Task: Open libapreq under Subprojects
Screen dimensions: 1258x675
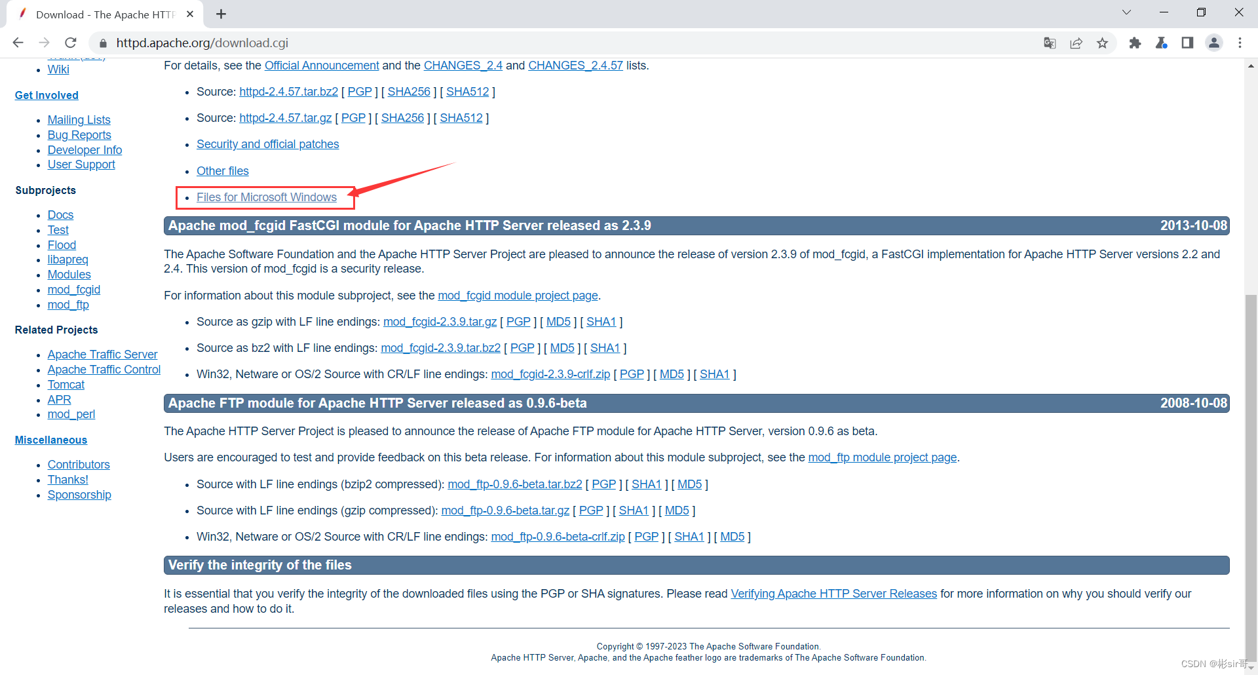Action: click(x=67, y=260)
